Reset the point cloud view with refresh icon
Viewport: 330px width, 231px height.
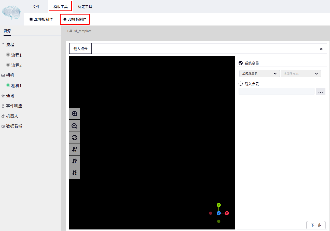74,138
